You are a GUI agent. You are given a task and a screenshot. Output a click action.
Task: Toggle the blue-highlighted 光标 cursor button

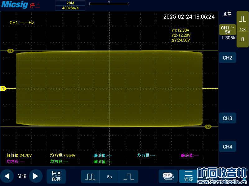click(x=189, y=176)
